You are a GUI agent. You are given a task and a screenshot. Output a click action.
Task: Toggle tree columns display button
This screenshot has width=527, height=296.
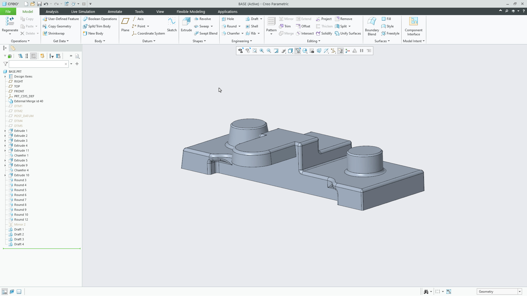[x=33, y=56]
